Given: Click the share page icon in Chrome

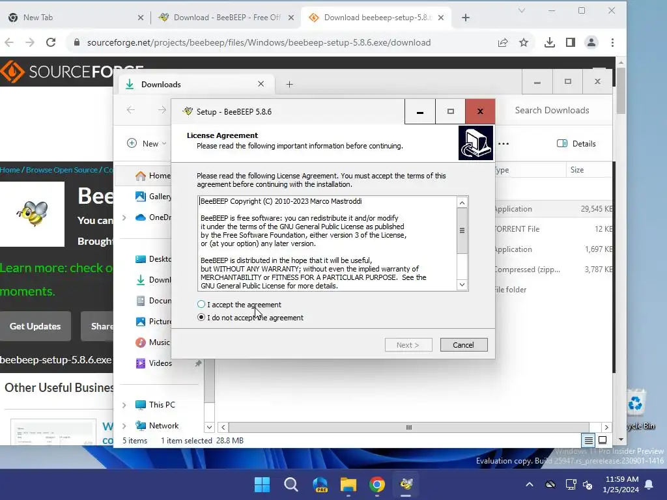Looking at the screenshot, I should (503, 42).
